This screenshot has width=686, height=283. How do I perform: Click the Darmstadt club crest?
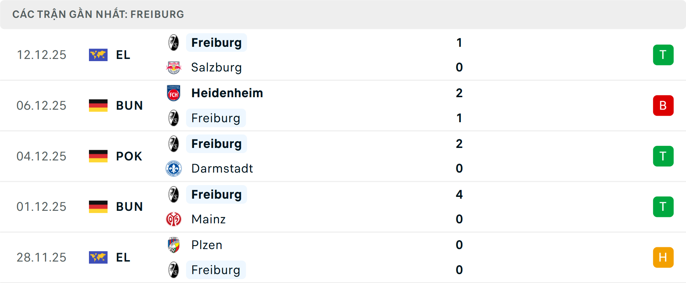(174, 169)
